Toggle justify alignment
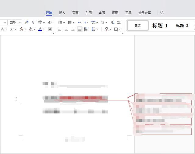The height and width of the screenshot is (154, 195). click(x=80, y=29)
